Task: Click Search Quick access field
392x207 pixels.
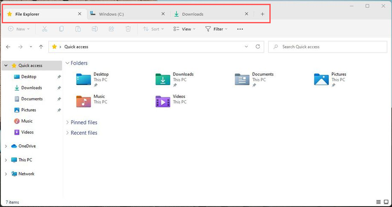Action: [x=328, y=47]
